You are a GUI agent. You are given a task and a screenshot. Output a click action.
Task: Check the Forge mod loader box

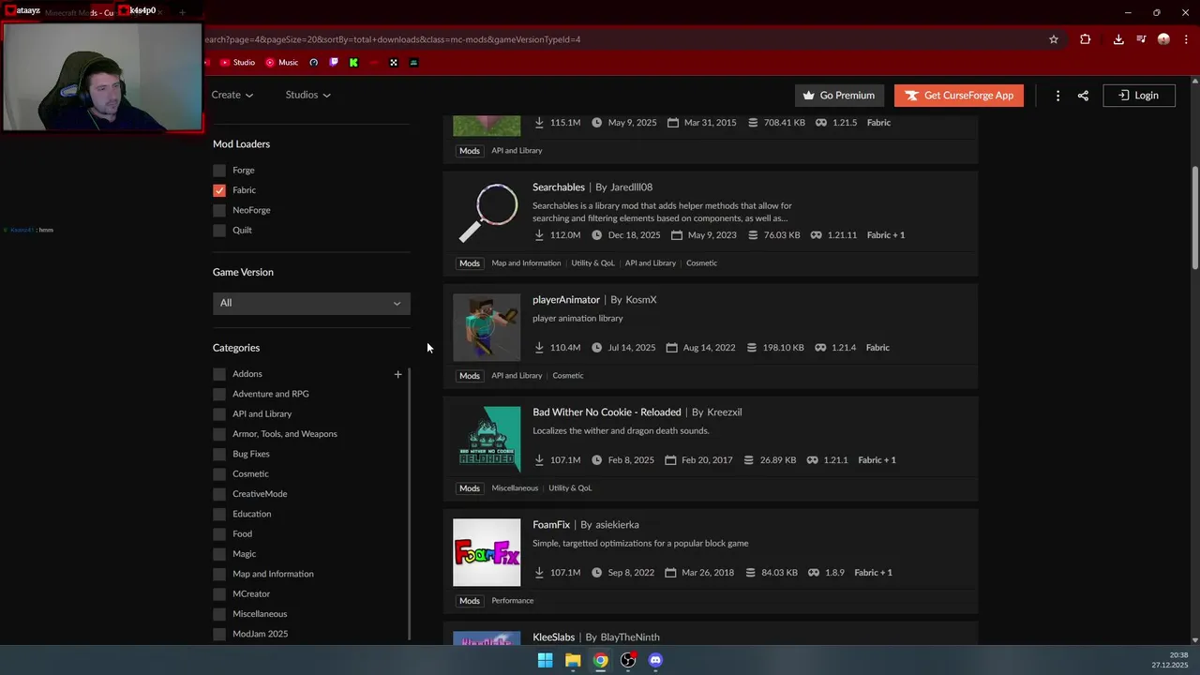coord(219,171)
